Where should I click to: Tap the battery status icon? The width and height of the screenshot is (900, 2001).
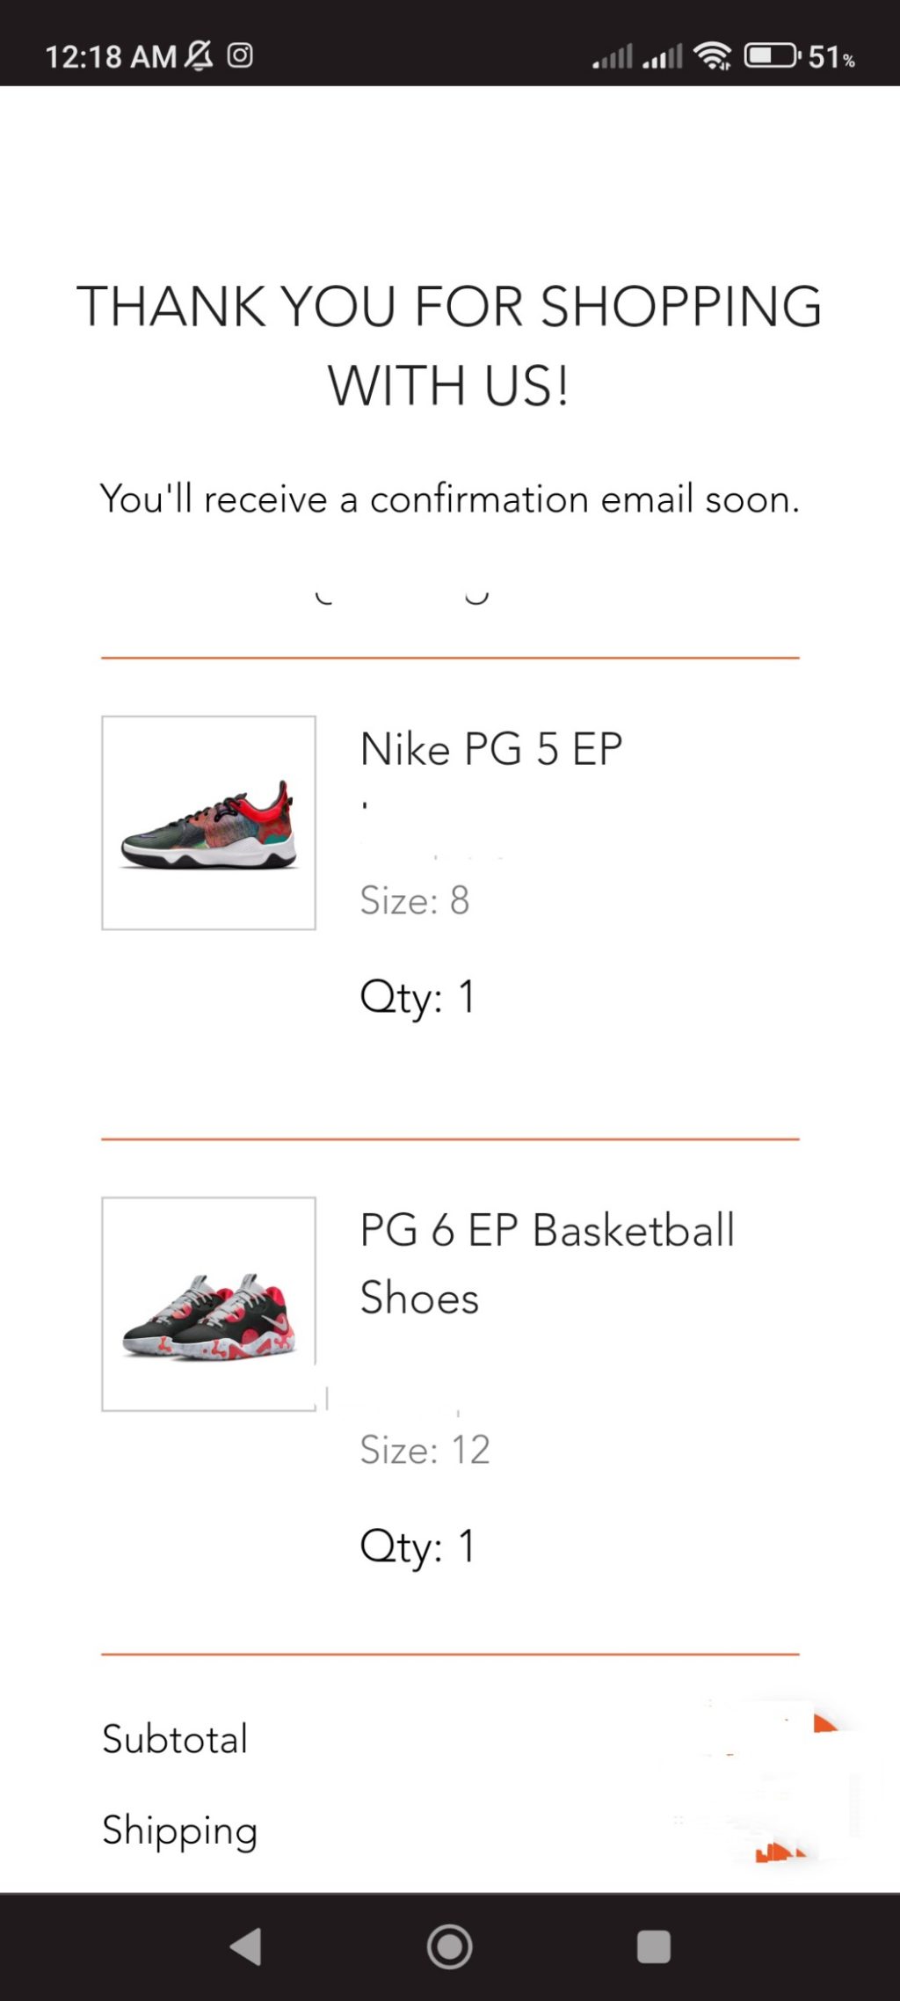click(771, 55)
